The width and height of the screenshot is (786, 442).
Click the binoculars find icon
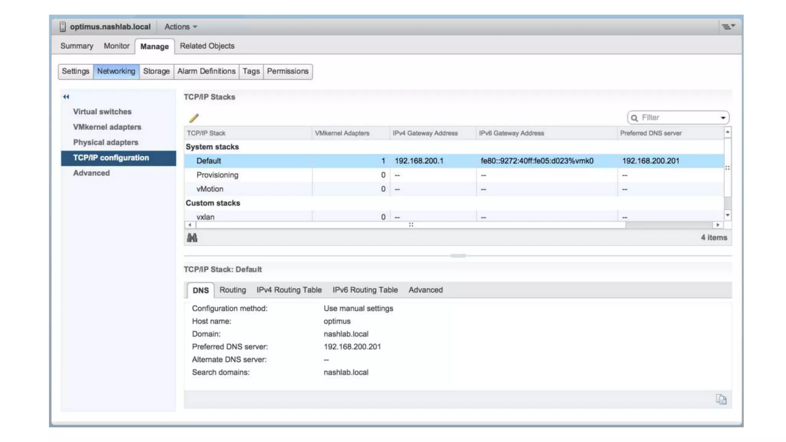click(x=192, y=237)
